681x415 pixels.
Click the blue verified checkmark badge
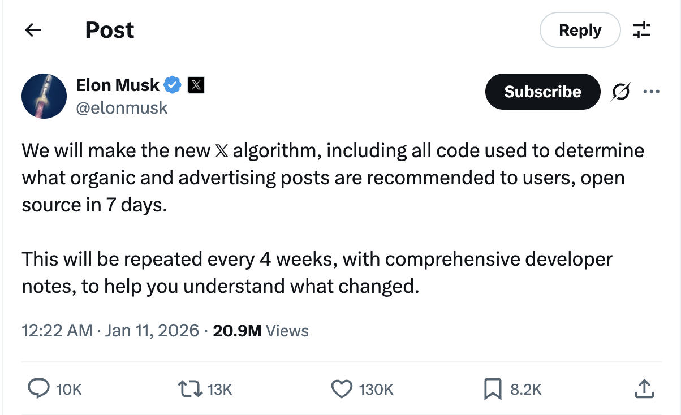click(x=173, y=85)
